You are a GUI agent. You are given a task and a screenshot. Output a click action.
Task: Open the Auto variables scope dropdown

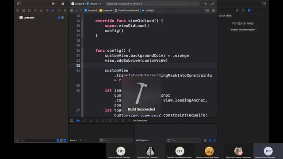(x=73, y=140)
